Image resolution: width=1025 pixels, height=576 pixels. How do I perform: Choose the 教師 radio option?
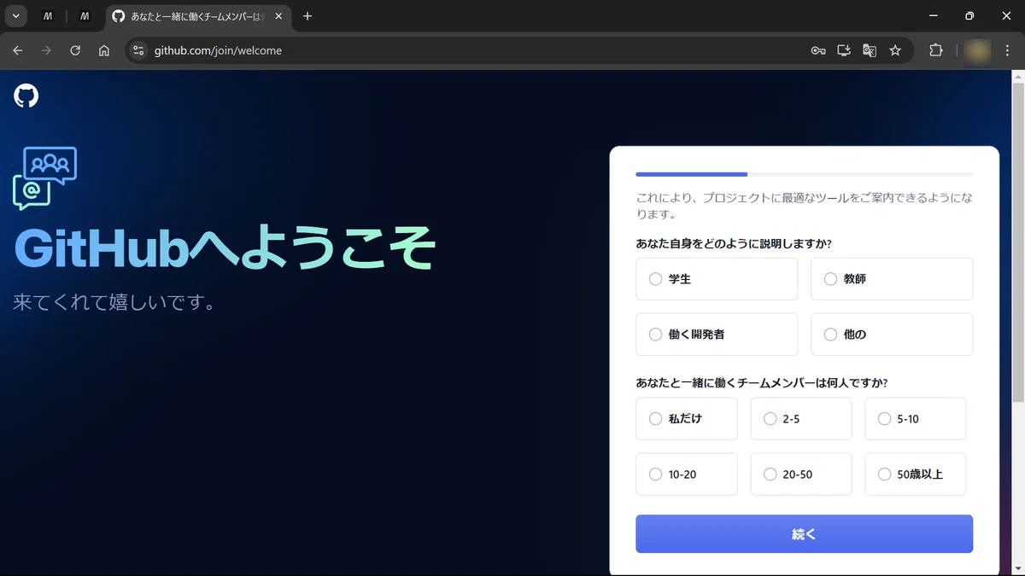pyautogui.click(x=892, y=279)
